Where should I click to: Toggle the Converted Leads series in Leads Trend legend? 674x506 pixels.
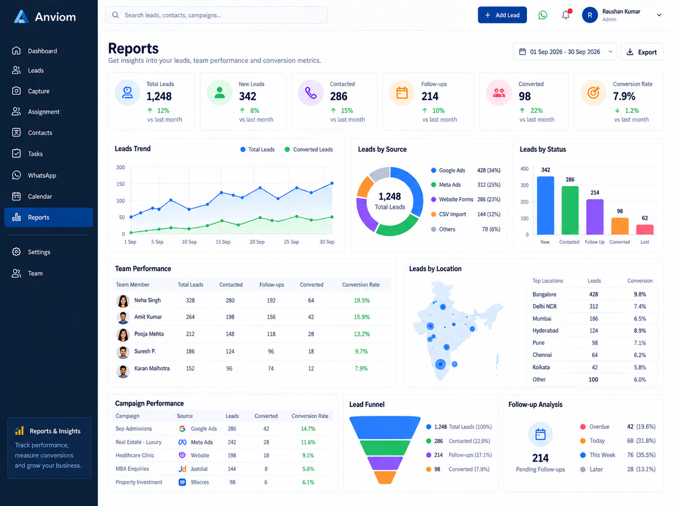(309, 150)
